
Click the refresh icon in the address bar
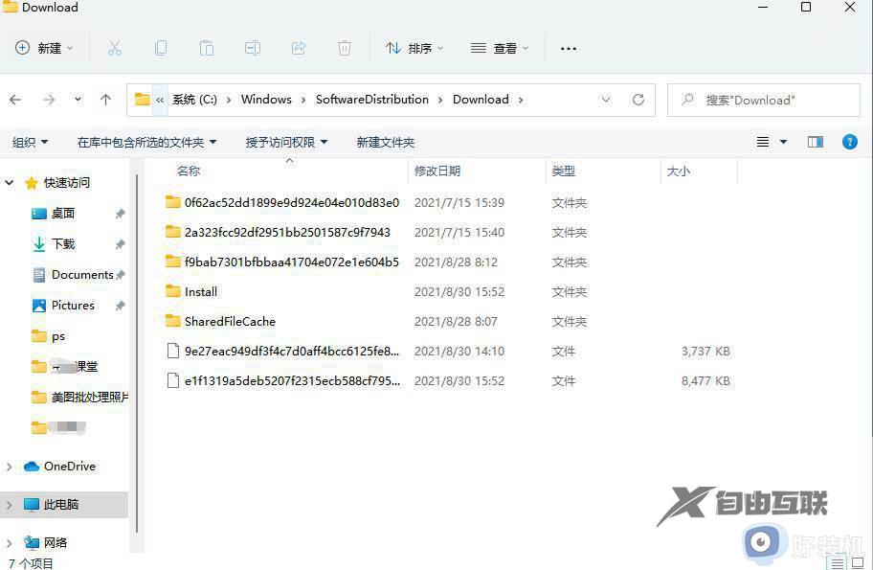coord(638,100)
